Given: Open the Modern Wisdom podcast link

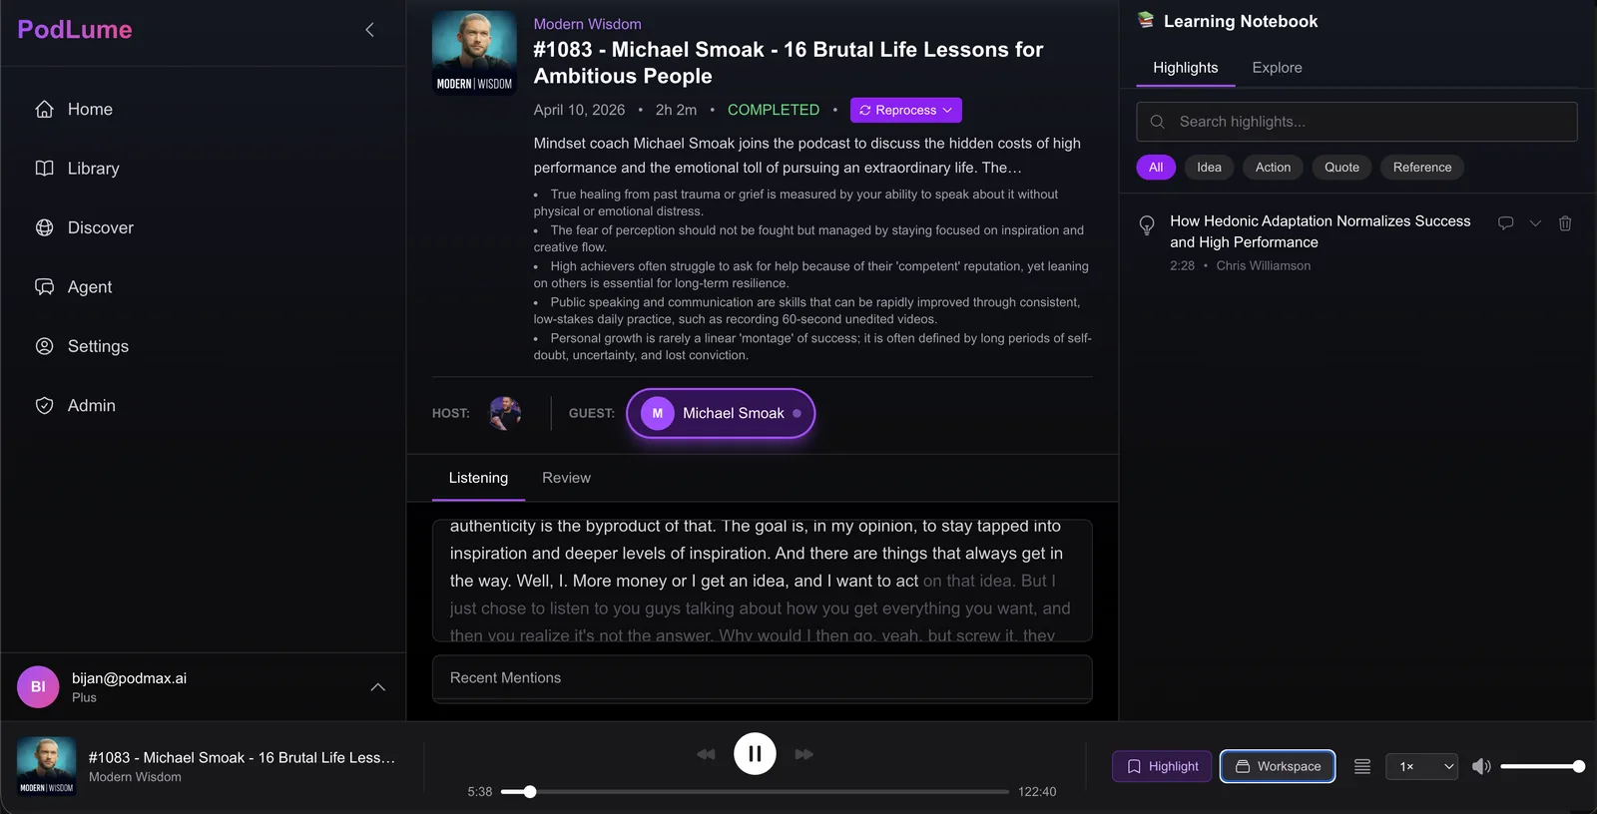Looking at the screenshot, I should [587, 24].
